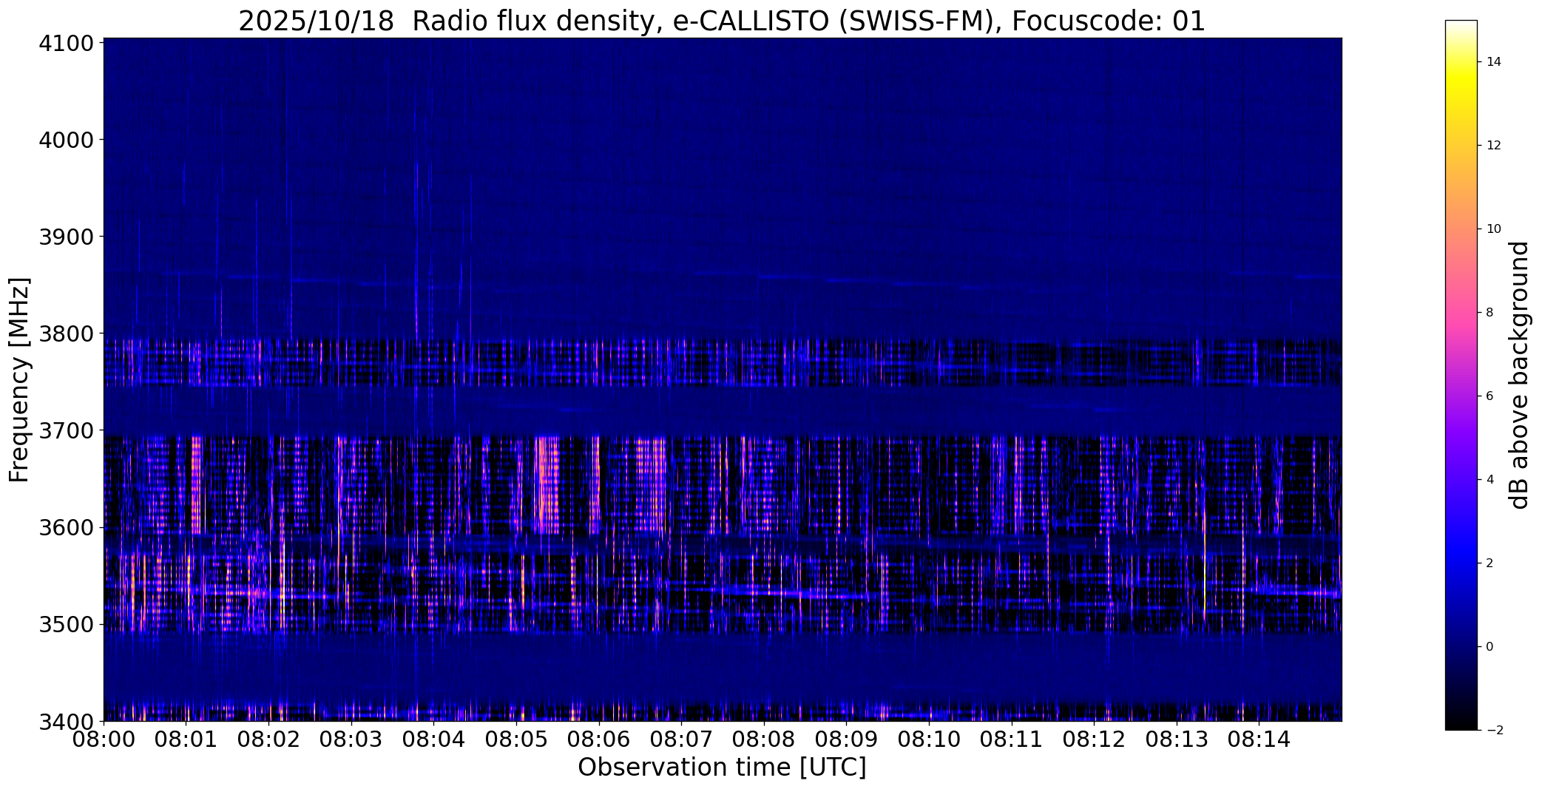1542x789 pixels.
Task: Click the 08:02 time tick label
Action: [269, 739]
